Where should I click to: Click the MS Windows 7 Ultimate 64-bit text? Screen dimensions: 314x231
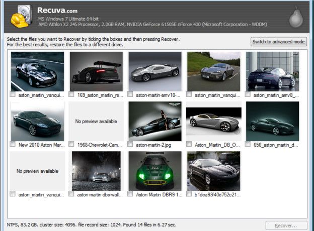pyautogui.click(x=68, y=19)
